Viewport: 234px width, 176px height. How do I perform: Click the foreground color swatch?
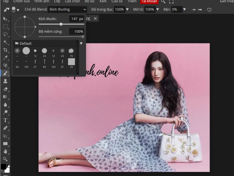click(4, 167)
